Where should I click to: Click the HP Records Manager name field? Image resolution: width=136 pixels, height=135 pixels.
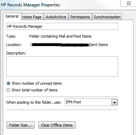click(62, 26)
